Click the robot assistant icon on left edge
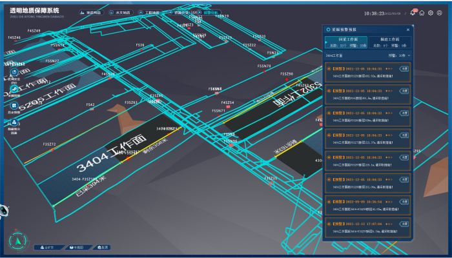Image resolution: width=452 pixels, height=258 pixels. pos(3,210)
